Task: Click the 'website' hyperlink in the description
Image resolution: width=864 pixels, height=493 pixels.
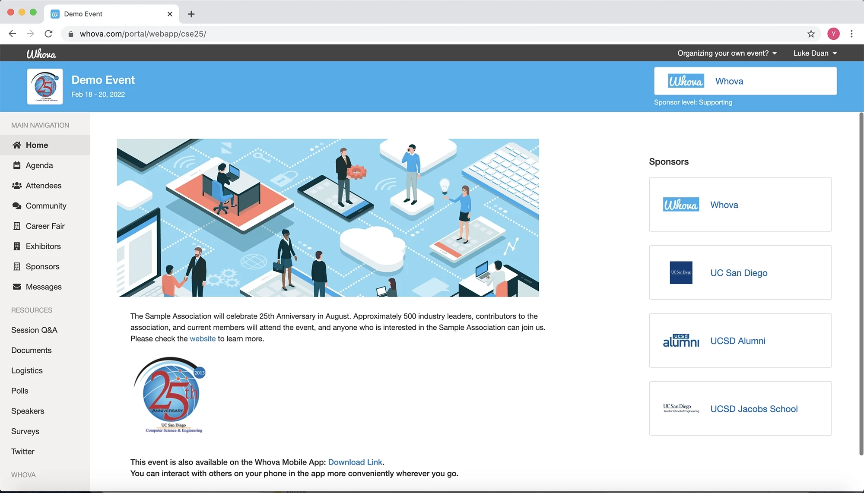Action: tap(203, 339)
